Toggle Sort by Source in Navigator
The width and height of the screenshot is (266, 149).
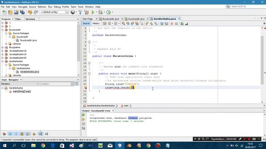(x=47, y=134)
